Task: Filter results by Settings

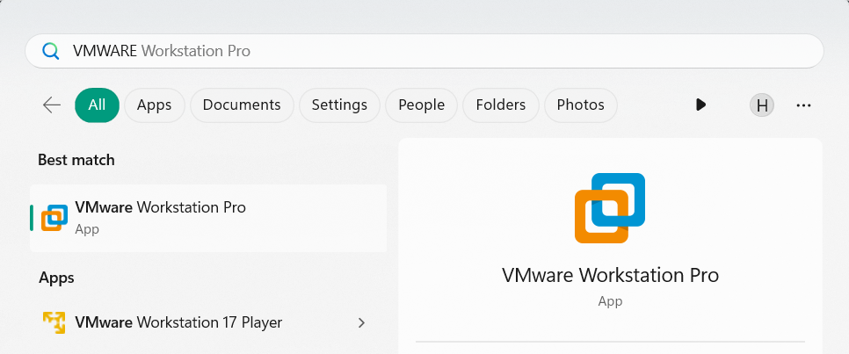Action: [339, 105]
